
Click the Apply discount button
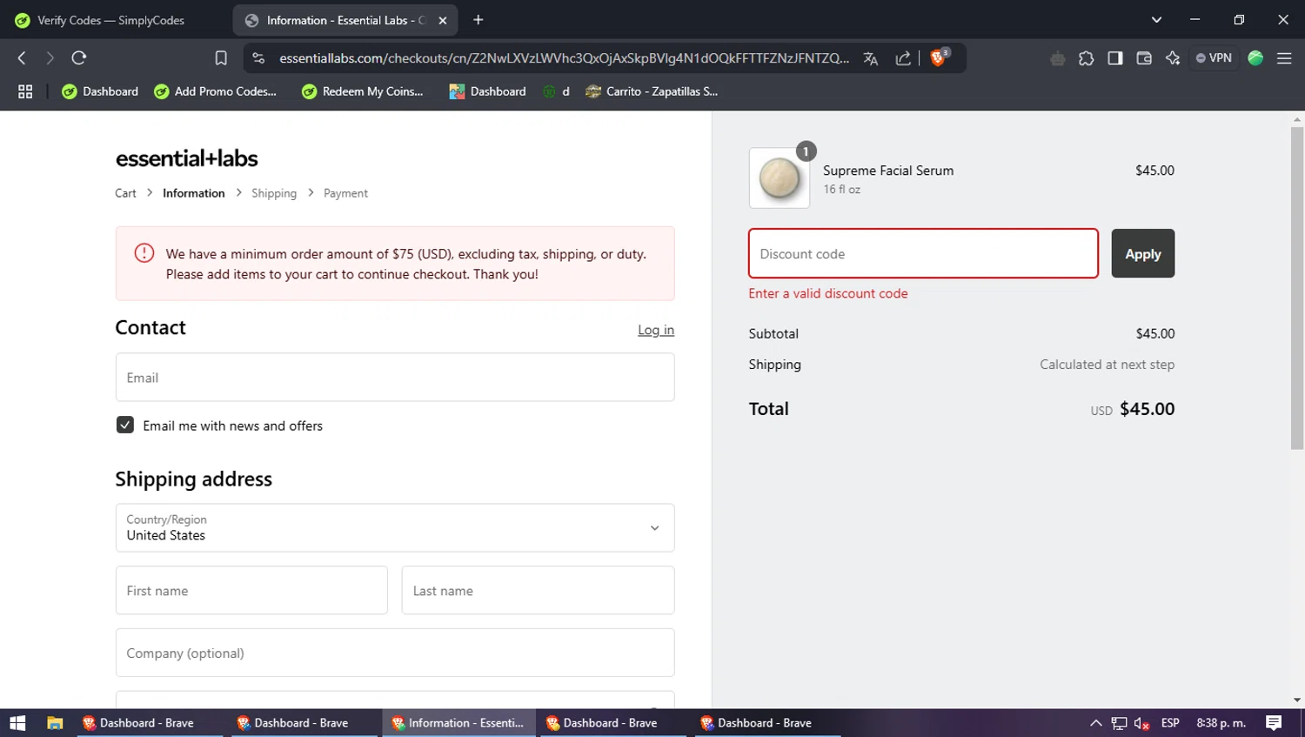pyautogui.click(x=1142, y=253)
